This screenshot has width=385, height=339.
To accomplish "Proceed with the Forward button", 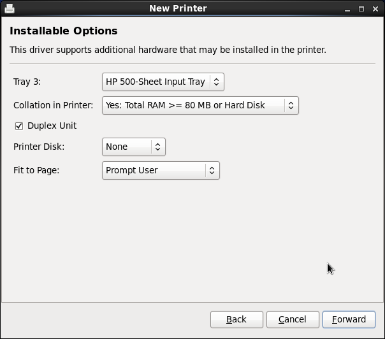I will point(349,319).
